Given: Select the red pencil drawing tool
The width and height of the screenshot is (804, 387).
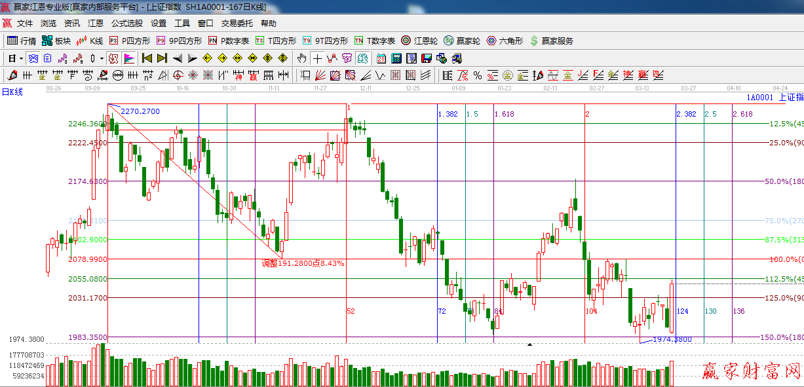Looking at the screenshot, I should 10,75.
